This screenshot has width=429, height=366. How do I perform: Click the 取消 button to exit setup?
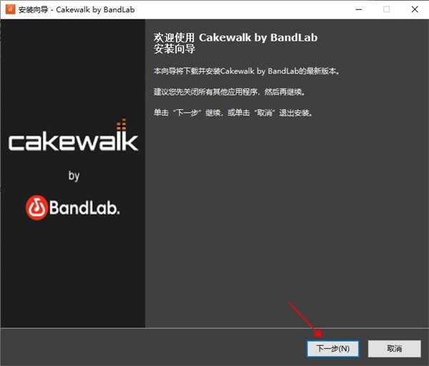(394, 349)
